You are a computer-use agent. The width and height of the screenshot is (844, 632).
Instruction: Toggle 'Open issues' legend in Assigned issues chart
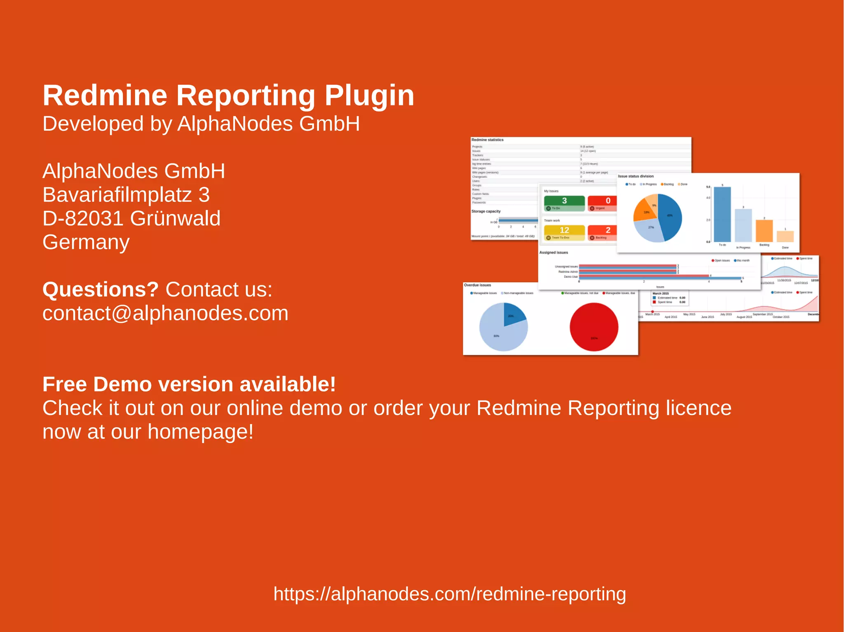pyautogui.click(x=721, y=261)
